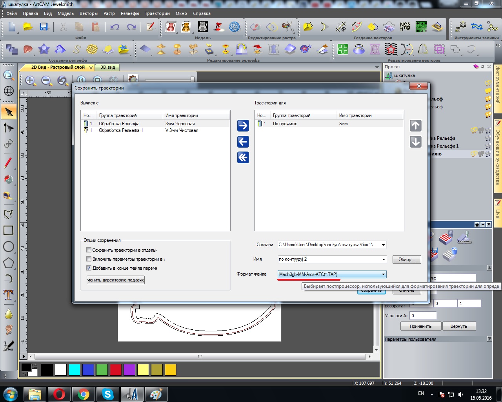This screenshot has height=402, width=502.
Task: Choose the tape measure tool
Action: tap(9, 196)
